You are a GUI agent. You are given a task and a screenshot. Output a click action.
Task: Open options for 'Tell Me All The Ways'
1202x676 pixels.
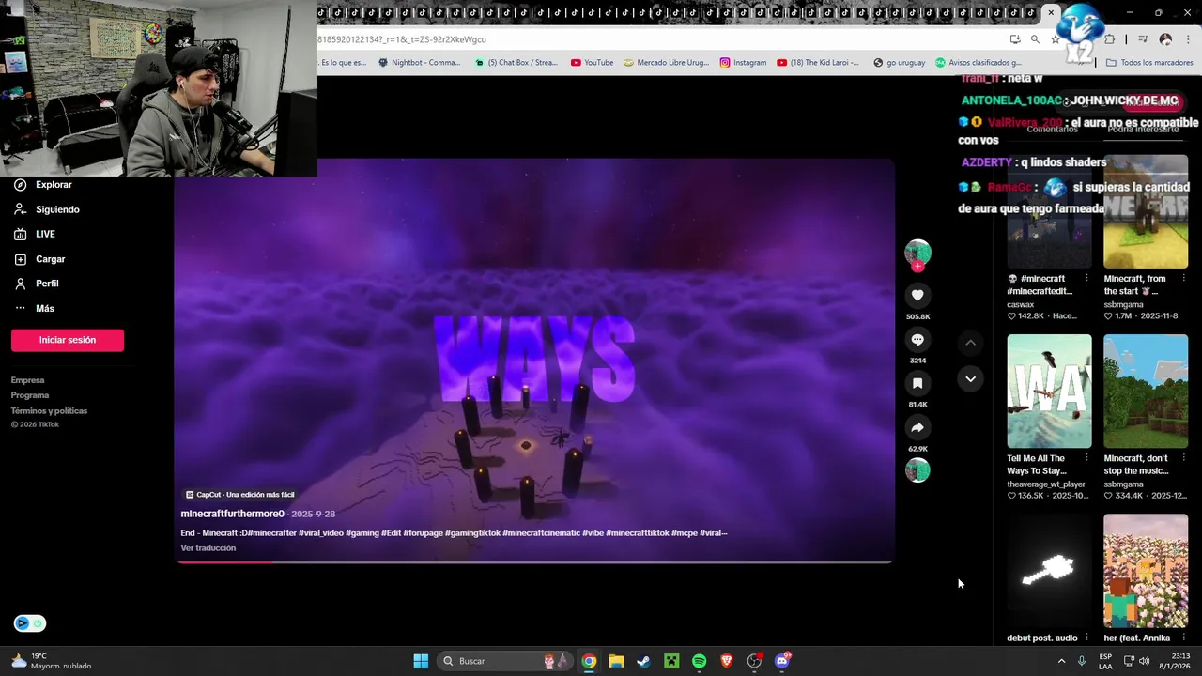[x=1086, y=458]
